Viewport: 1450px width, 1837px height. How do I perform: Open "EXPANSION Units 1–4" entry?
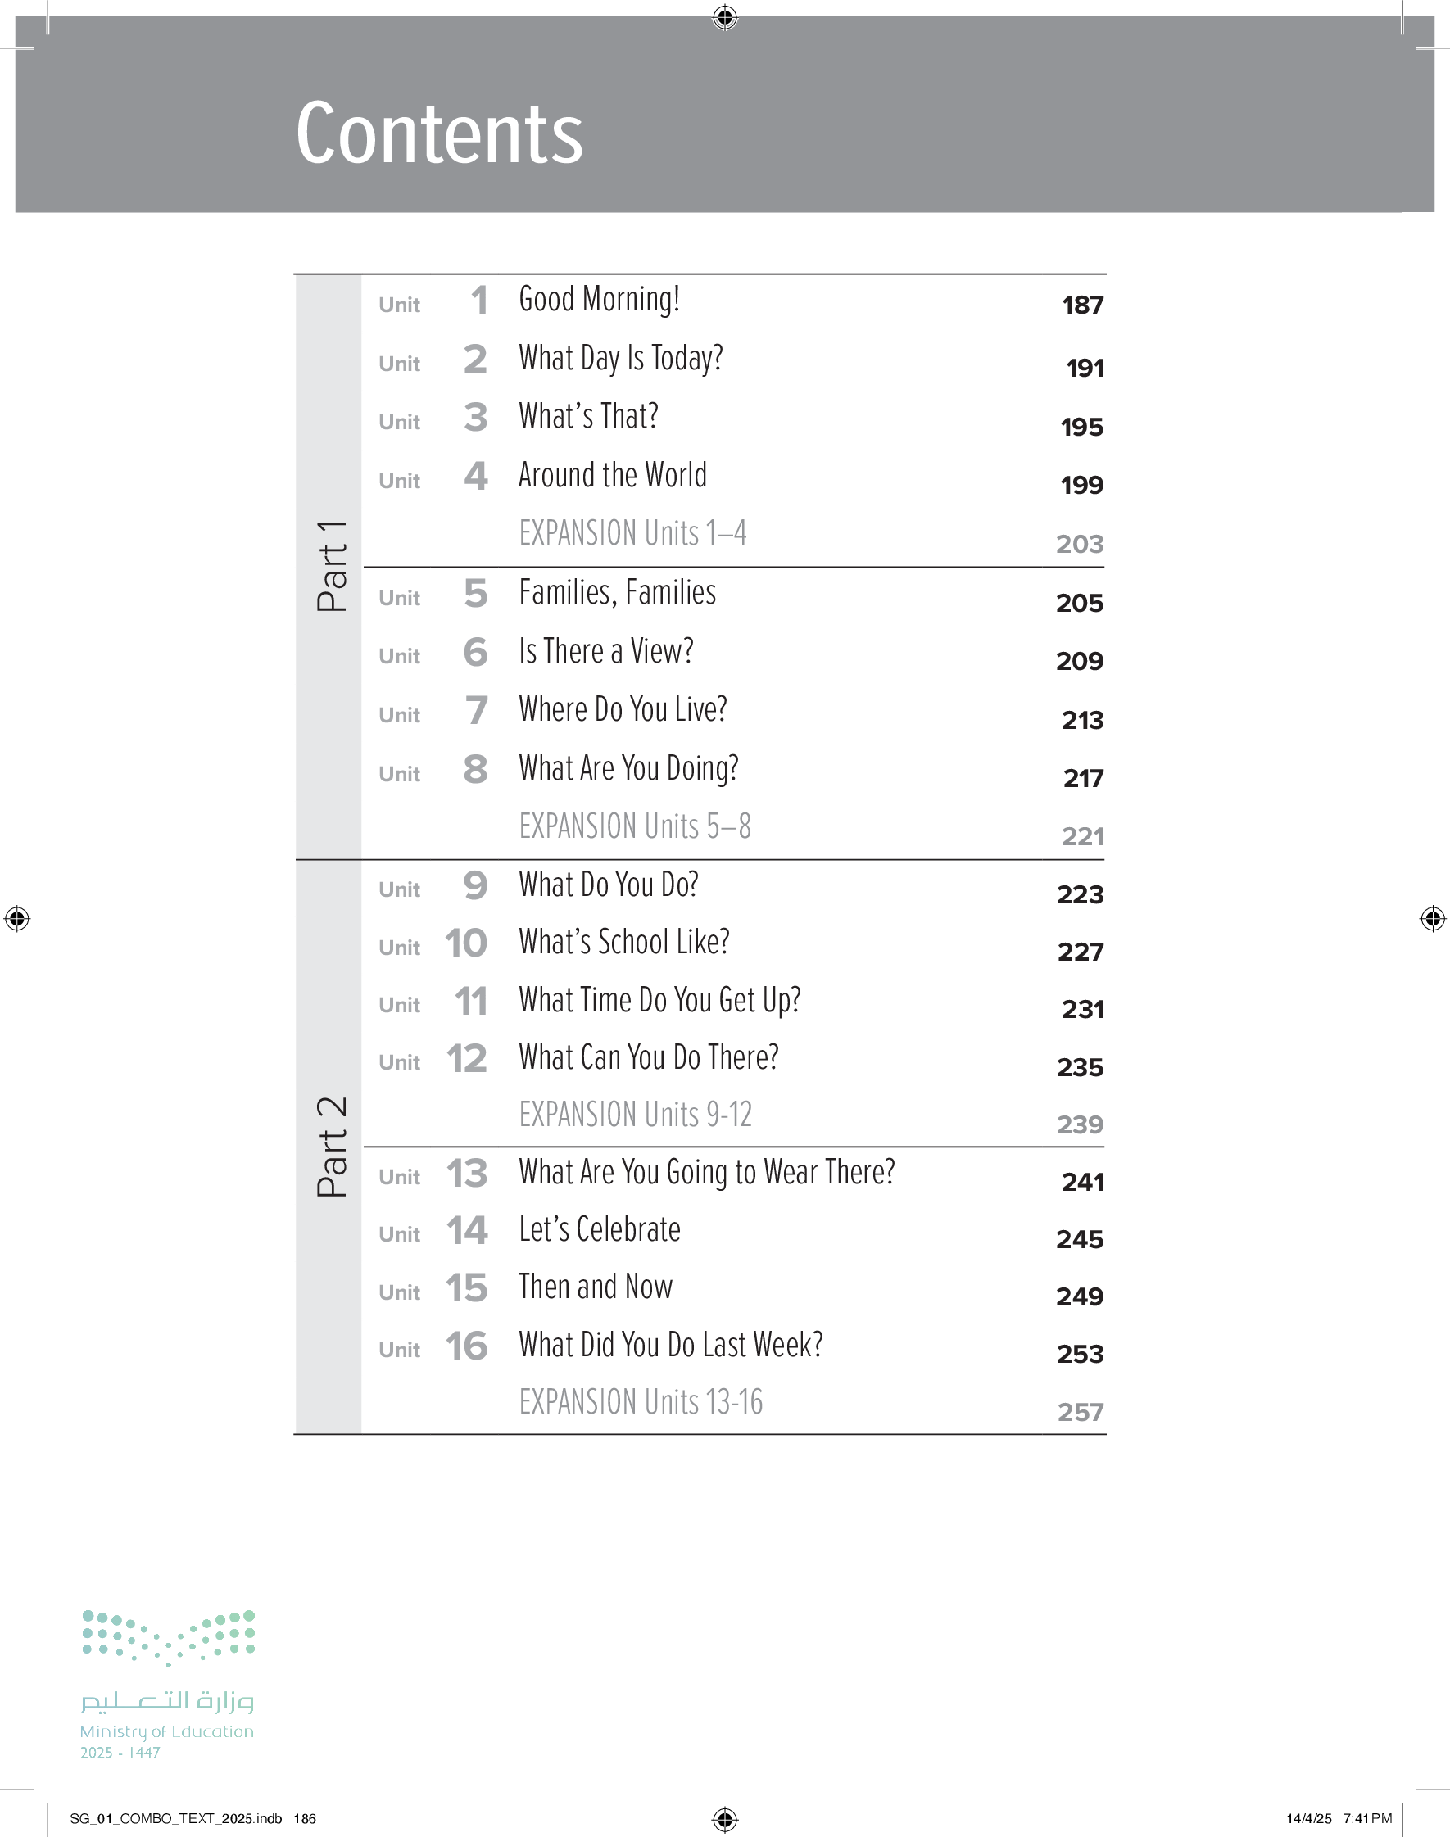click(632, 534)
